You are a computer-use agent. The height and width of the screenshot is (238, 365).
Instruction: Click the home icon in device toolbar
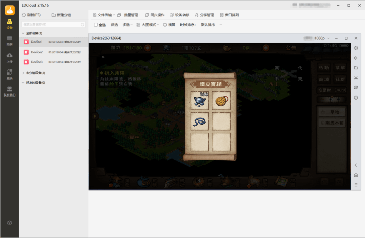click(356, 175)
